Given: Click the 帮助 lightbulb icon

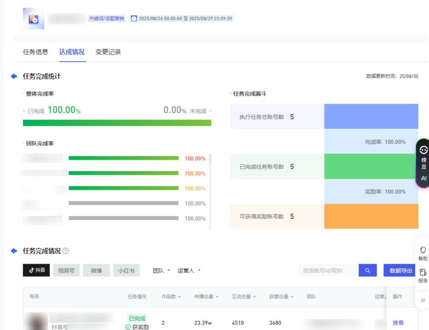Looking at the screenshot, I should tap(423, 250).
